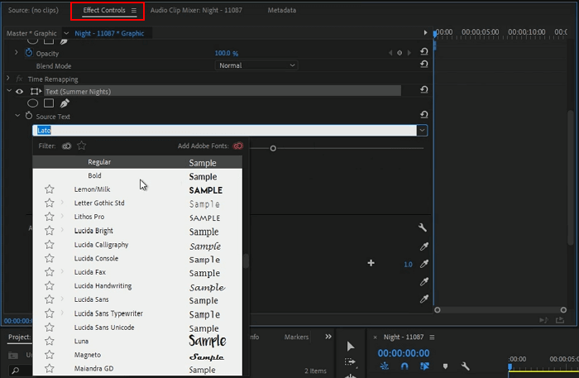
Task: Expand the Opacity property
Action: [x=16, y=53]
